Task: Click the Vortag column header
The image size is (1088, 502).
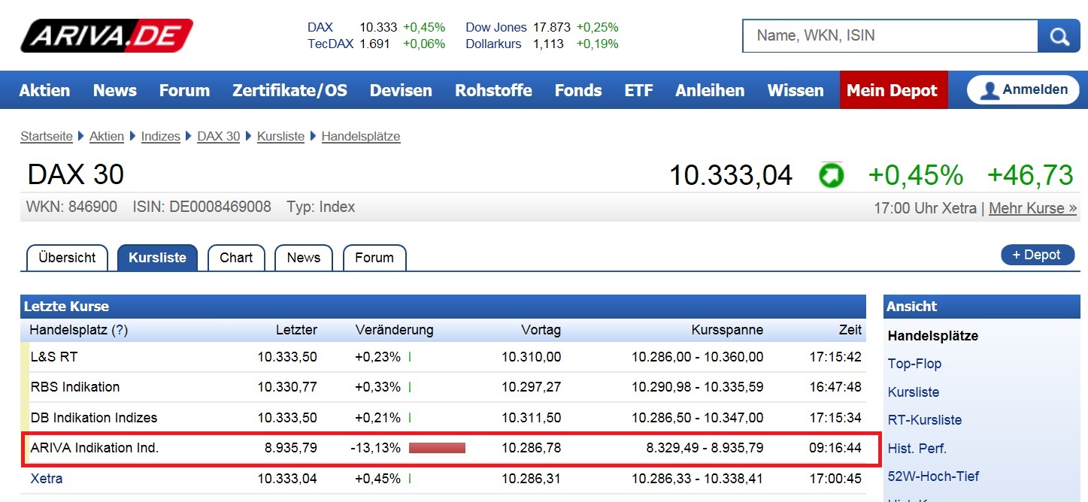Action: pyautogui.click(x=541, y=330)
